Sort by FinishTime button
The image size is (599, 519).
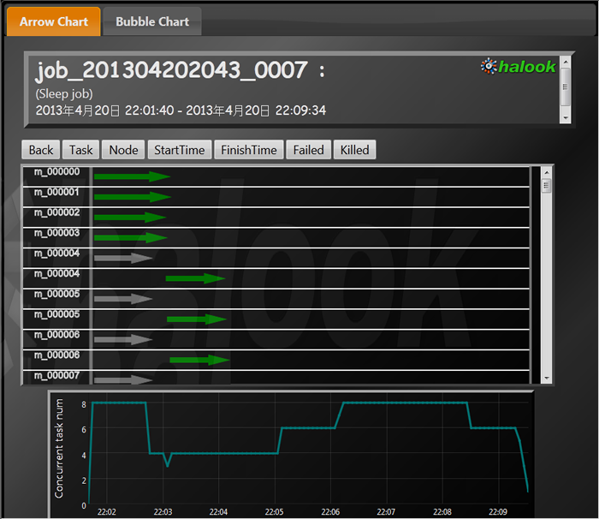pyautogui.click(x=249, y=150)
